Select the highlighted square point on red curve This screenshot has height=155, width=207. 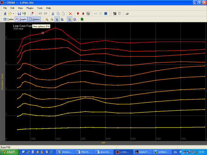(43, 33)
